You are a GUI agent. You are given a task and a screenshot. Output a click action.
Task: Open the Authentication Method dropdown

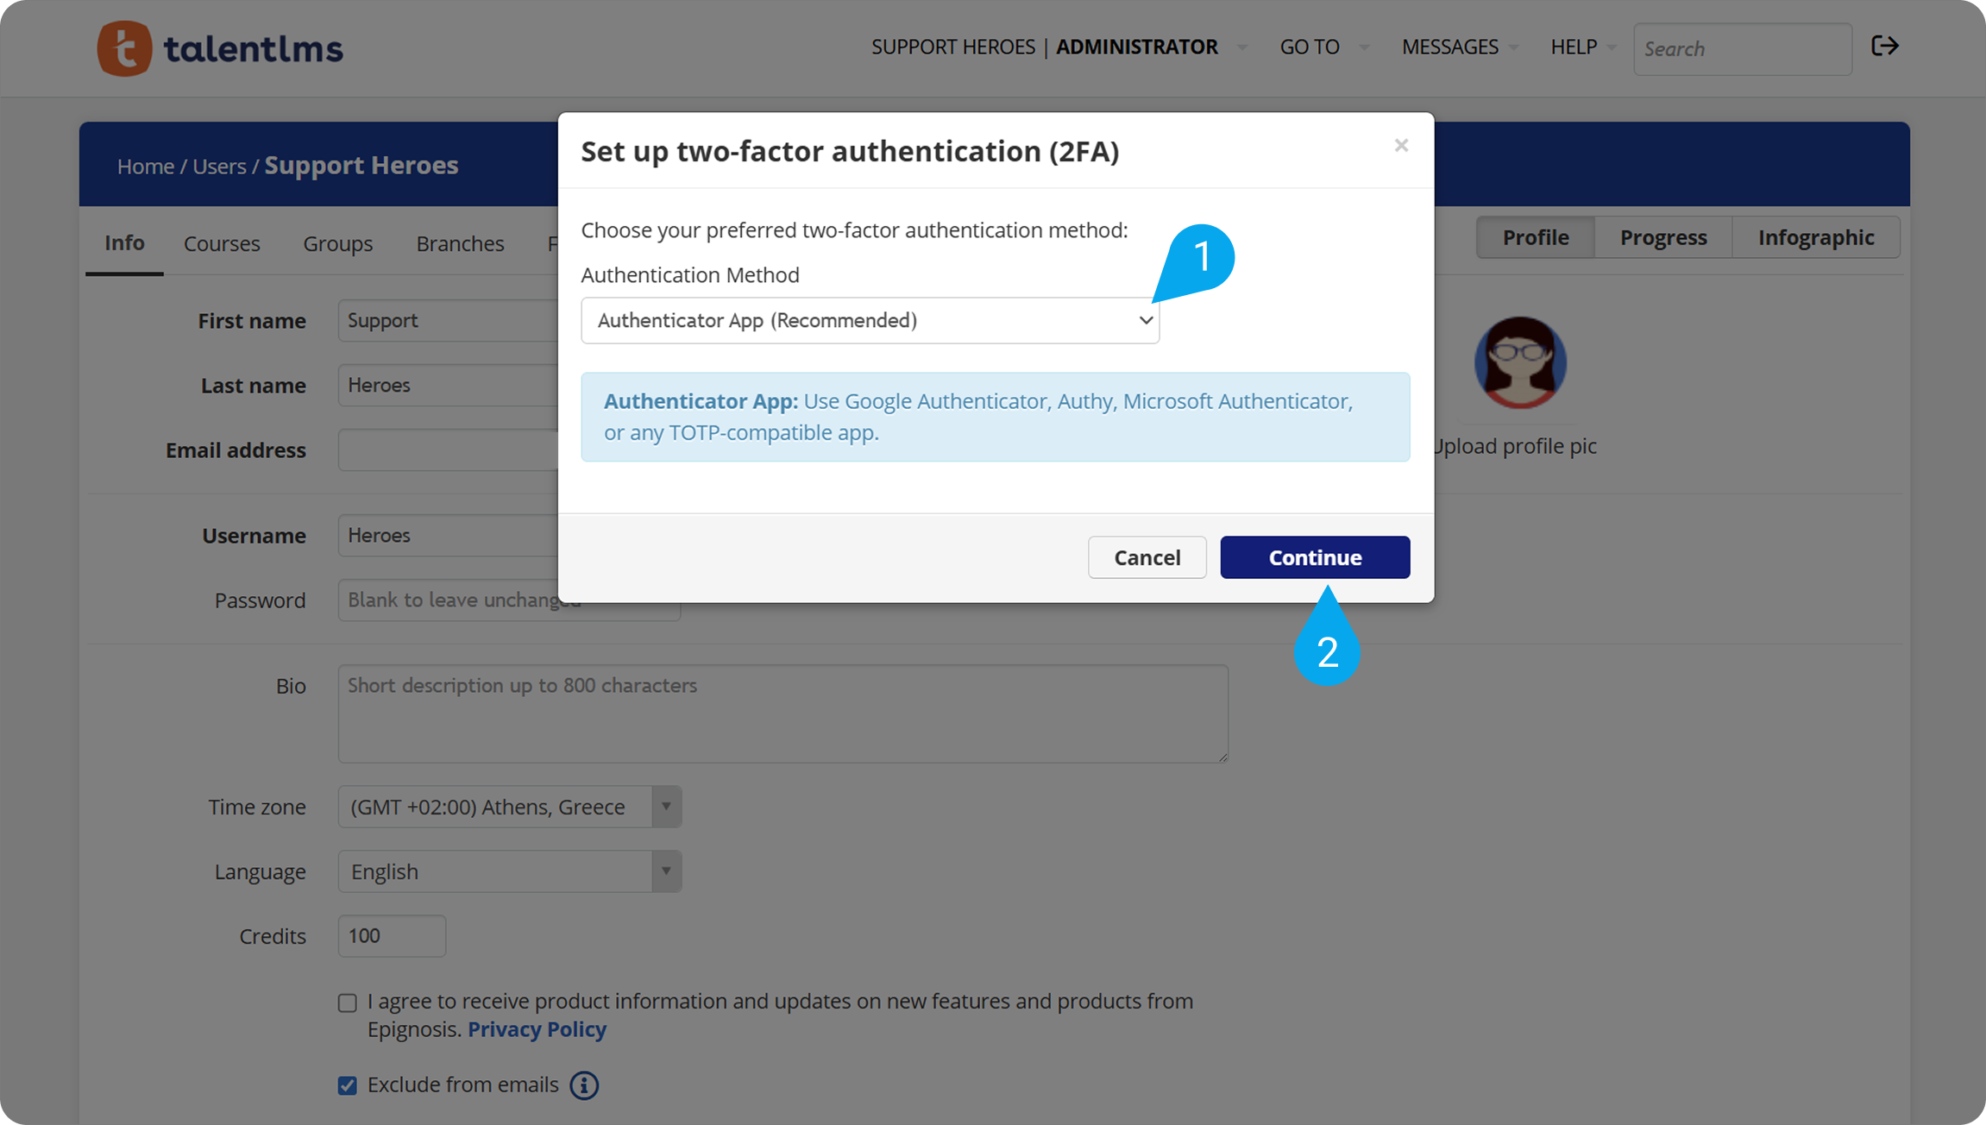[870, 321]
